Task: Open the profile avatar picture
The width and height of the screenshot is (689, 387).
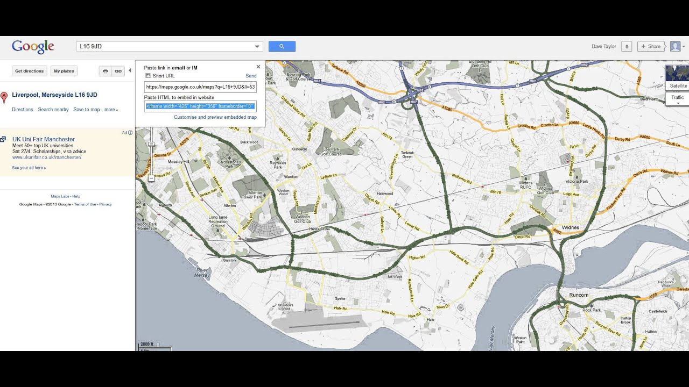Action: (x=675, y=46)
